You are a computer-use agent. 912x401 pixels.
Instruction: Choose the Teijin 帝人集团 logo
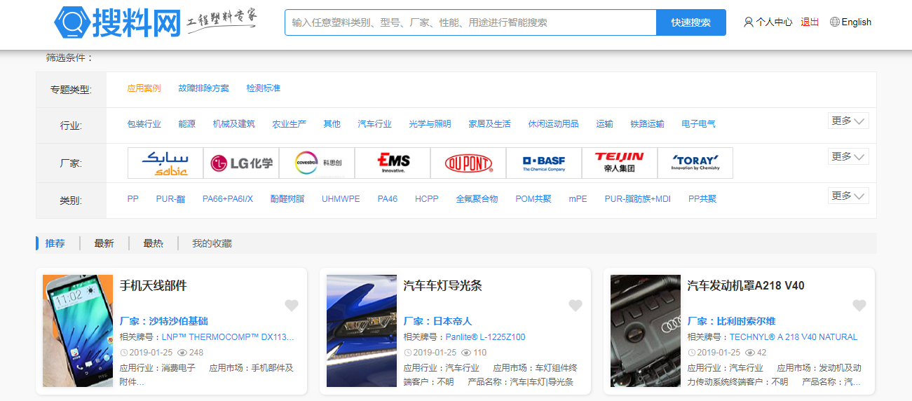(x=620, y=163)
